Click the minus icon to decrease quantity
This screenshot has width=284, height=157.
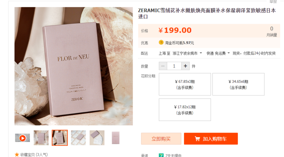click(163, 66)
